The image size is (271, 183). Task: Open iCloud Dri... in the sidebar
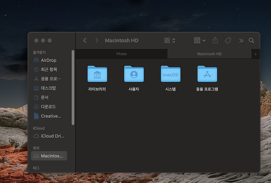(49, 136)
